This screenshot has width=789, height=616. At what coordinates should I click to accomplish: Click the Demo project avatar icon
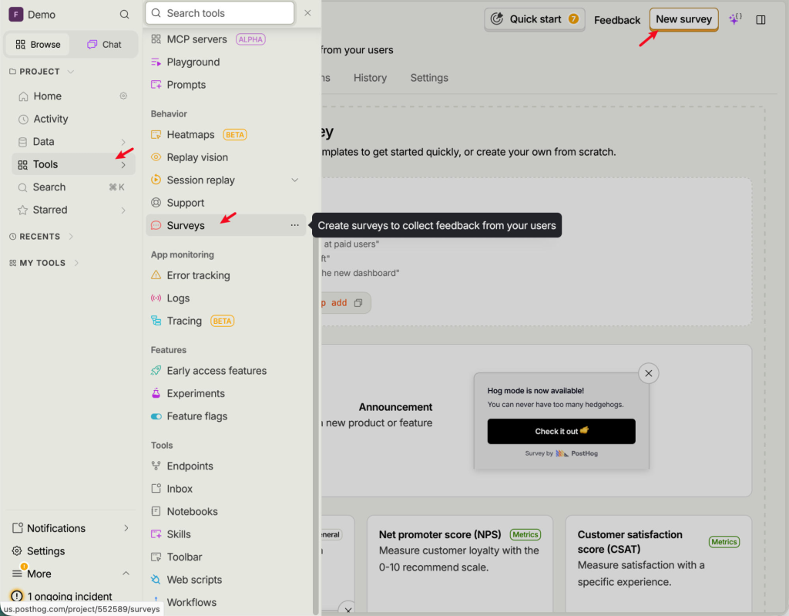[x=16, y=14]
